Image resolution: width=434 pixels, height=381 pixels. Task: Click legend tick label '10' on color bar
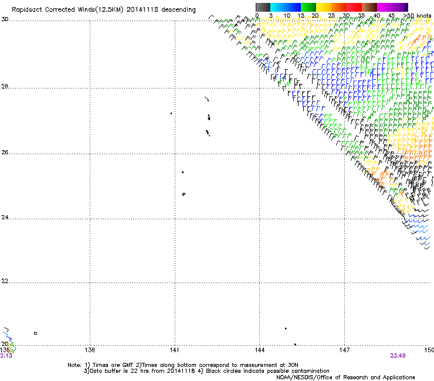click(x=287, y=16)
